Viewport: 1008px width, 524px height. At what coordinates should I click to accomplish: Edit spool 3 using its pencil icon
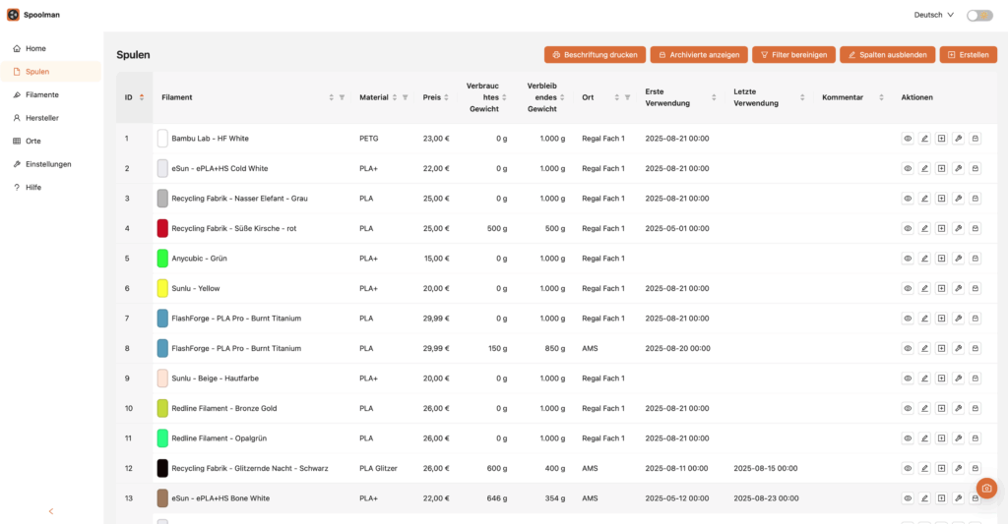[924, 199]
